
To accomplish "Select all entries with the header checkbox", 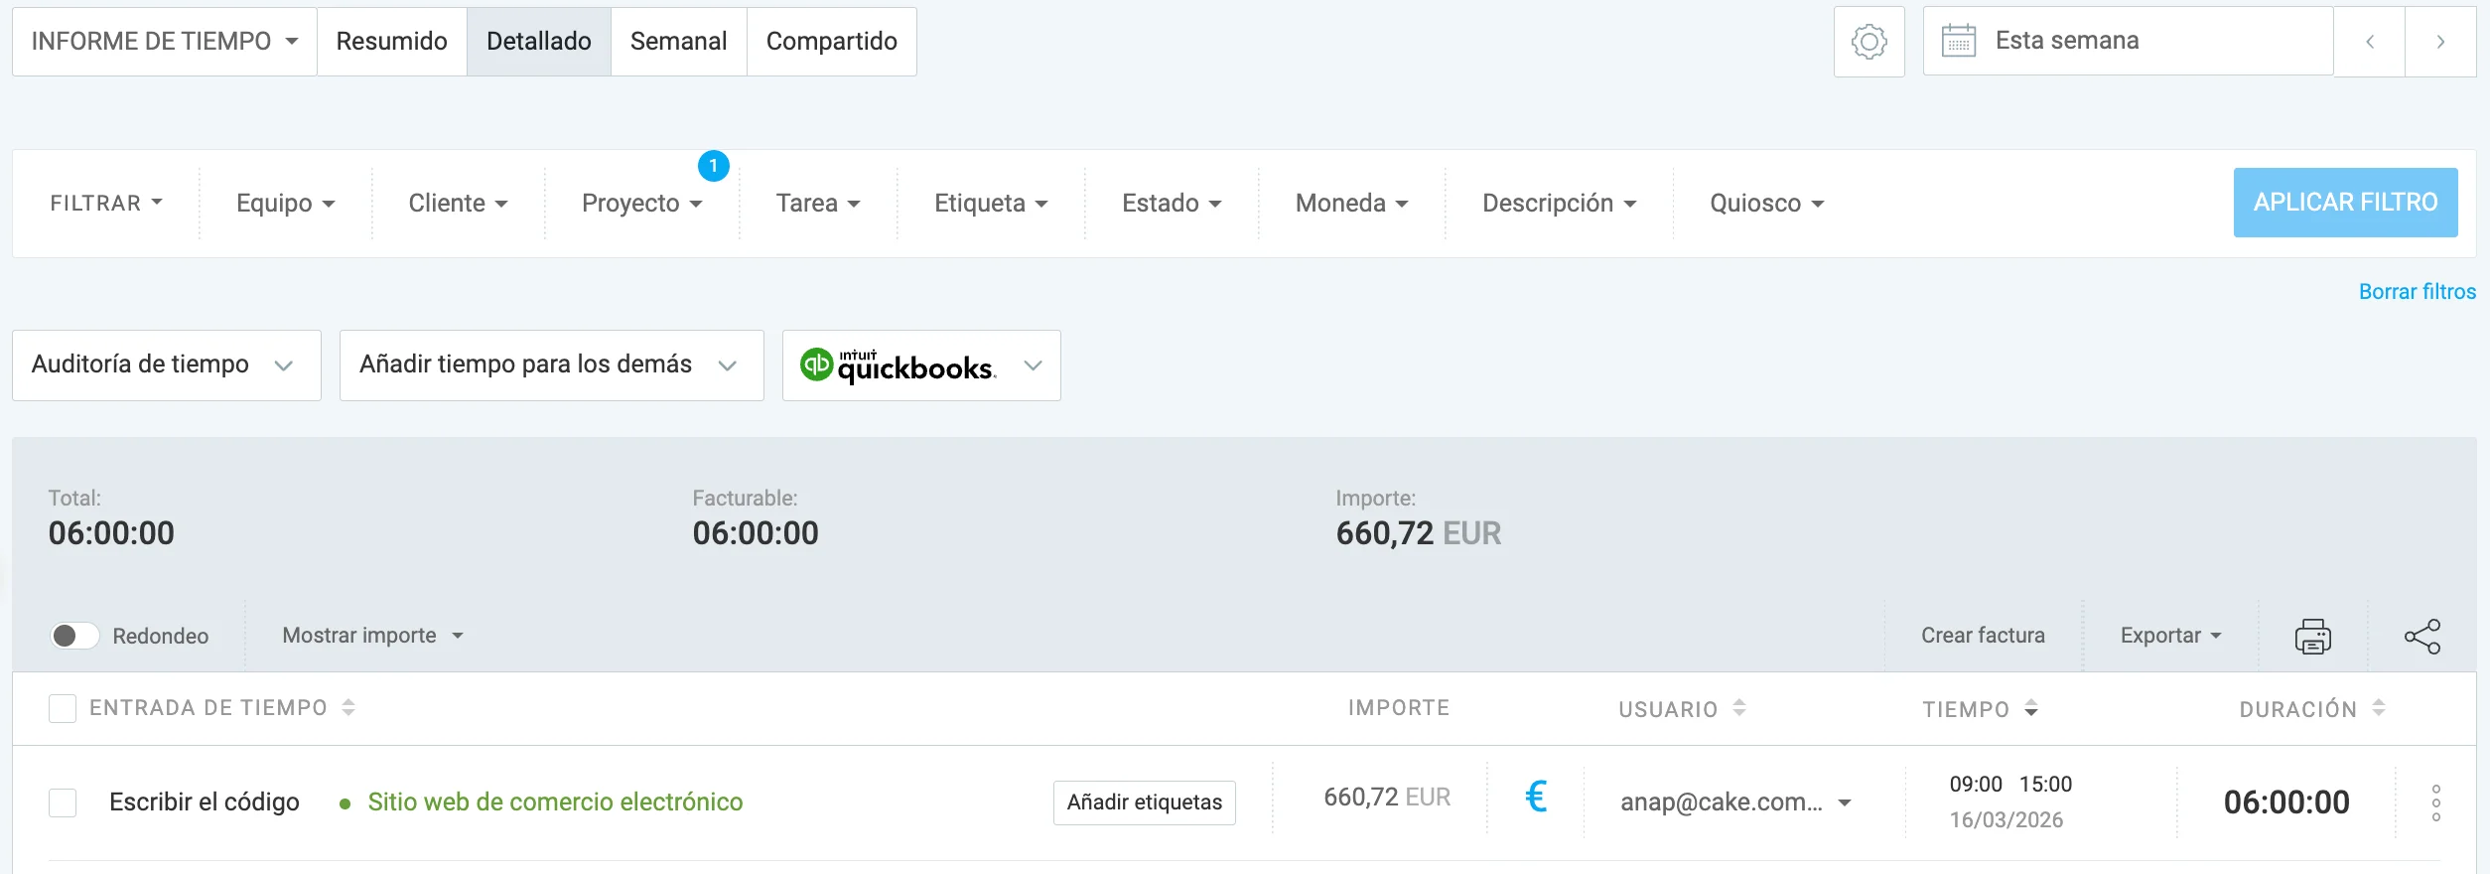I will [63, 708].
